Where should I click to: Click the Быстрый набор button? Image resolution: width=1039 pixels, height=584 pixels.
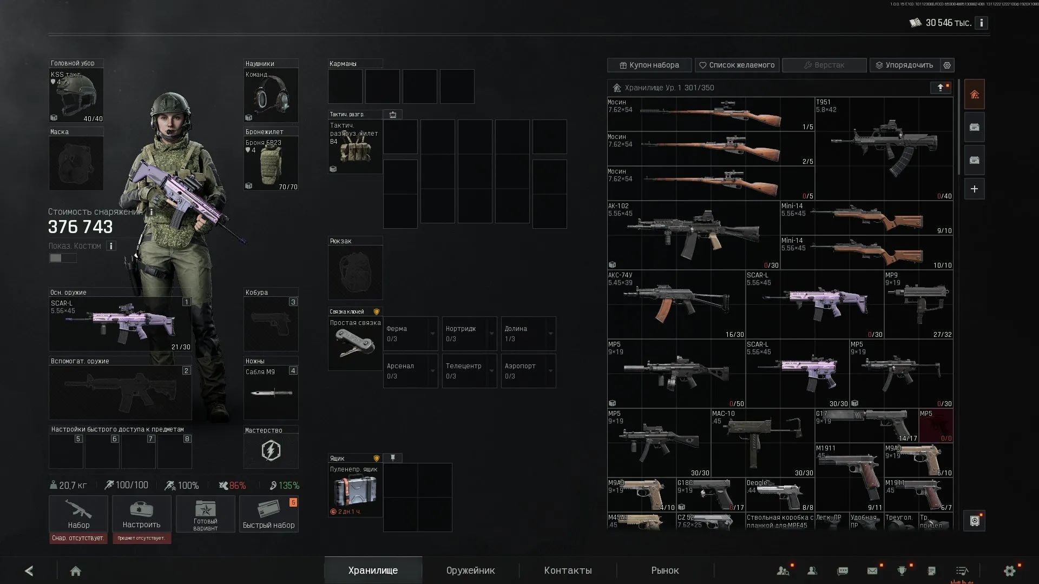pos(269,514)
